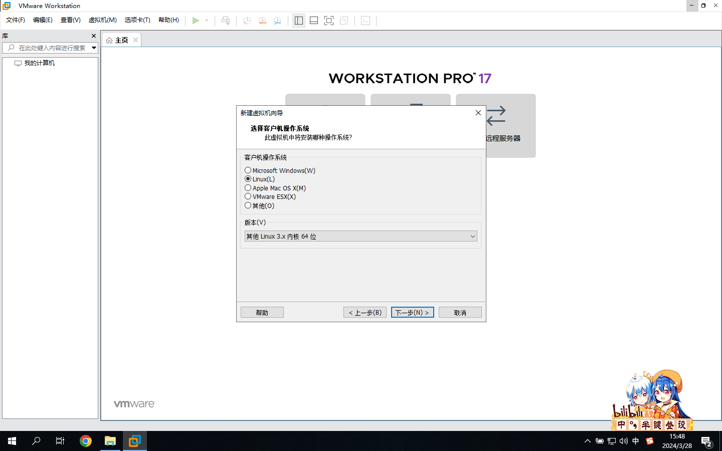Select 我的计算机 in library tree
This screenshot has width=722, height=451.
click(39, 63)
